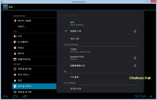This screenshot has height=100, width=157.
Task: Select 언어 및 키보드 menu item
Action: (x=35, y=86)
